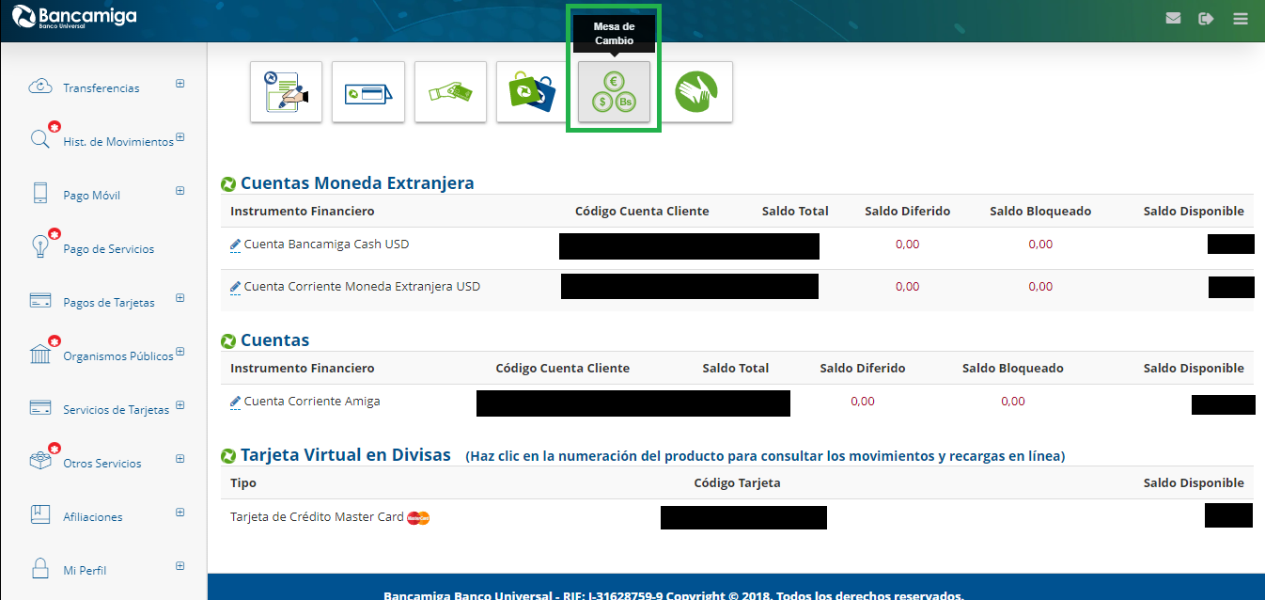Expand Hist. de Movimientos plus sign
This screenshot has height=600, width=1265.
180,137
